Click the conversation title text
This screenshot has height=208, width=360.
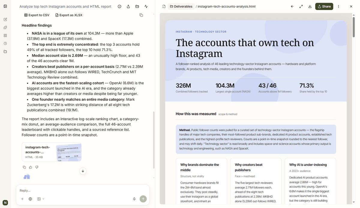click(x=65, y=6)
